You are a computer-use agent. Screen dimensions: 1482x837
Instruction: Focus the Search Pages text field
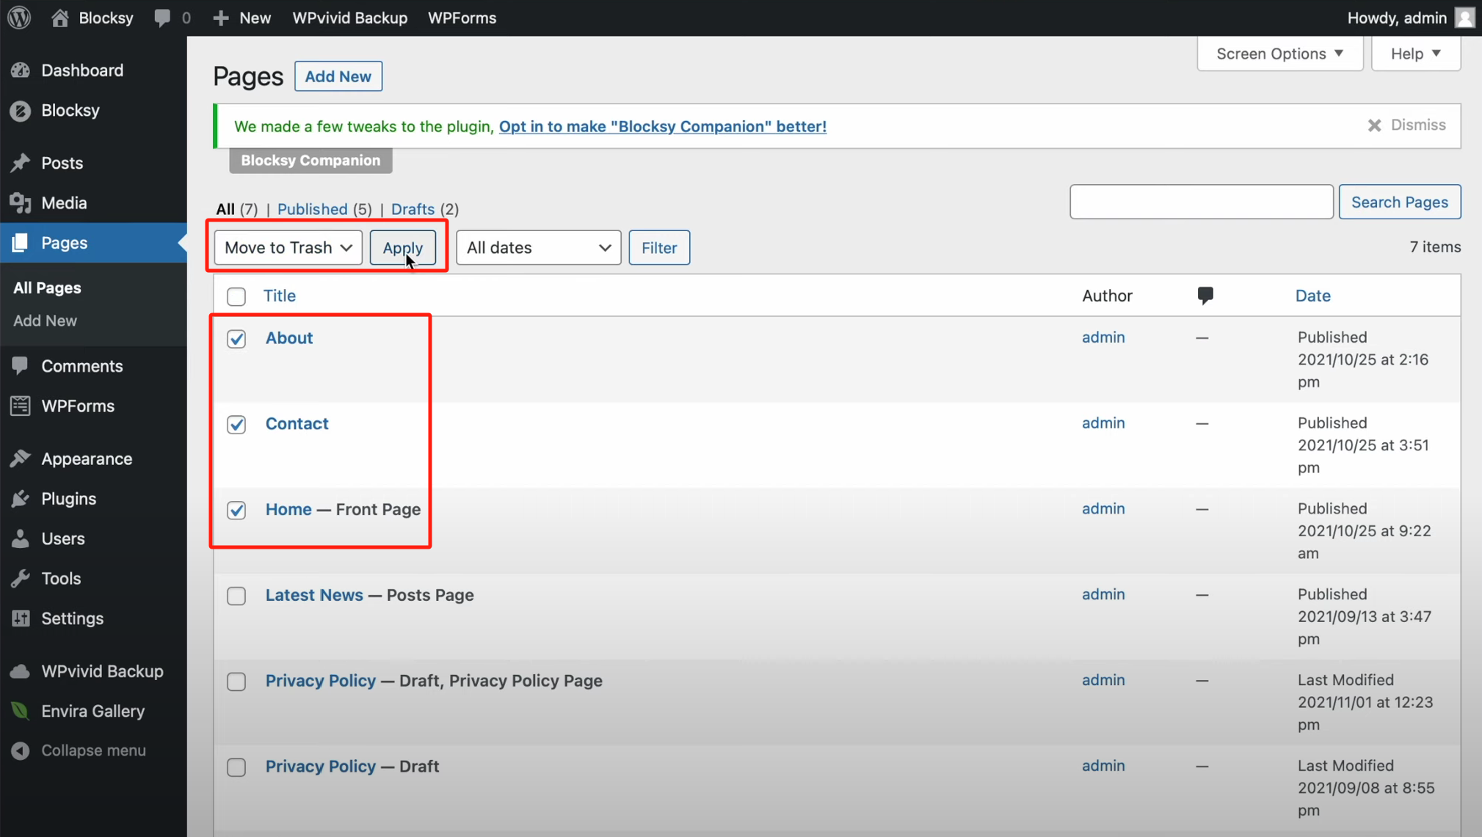pyautogui.click(x=1201, y=202)
